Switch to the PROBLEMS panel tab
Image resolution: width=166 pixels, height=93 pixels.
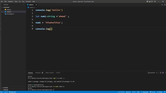click(38, 73)
